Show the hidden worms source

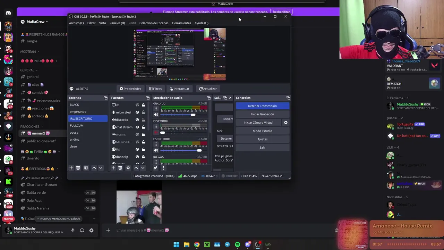point(137,134)
